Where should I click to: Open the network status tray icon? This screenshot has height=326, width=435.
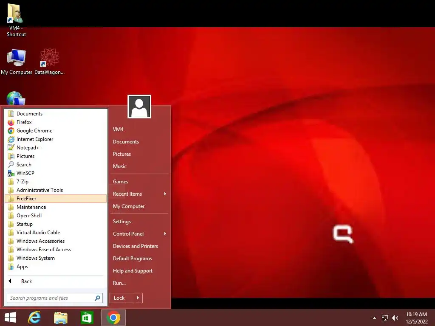[385, 318]
